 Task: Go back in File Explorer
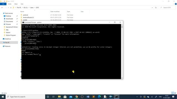2,8
